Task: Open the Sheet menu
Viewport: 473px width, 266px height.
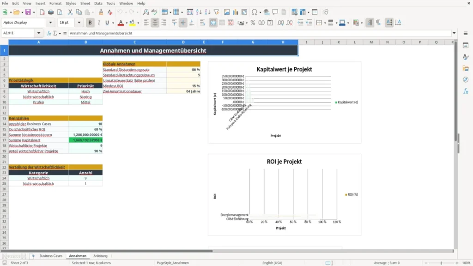Action: click(85, 3)
